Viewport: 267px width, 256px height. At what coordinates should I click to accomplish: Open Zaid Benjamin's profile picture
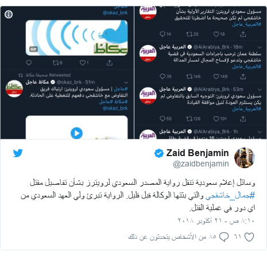[x=245, y=158]
